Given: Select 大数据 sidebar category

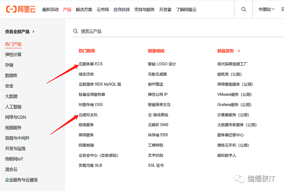Looking at the screenshot, I should click(11, 96).
